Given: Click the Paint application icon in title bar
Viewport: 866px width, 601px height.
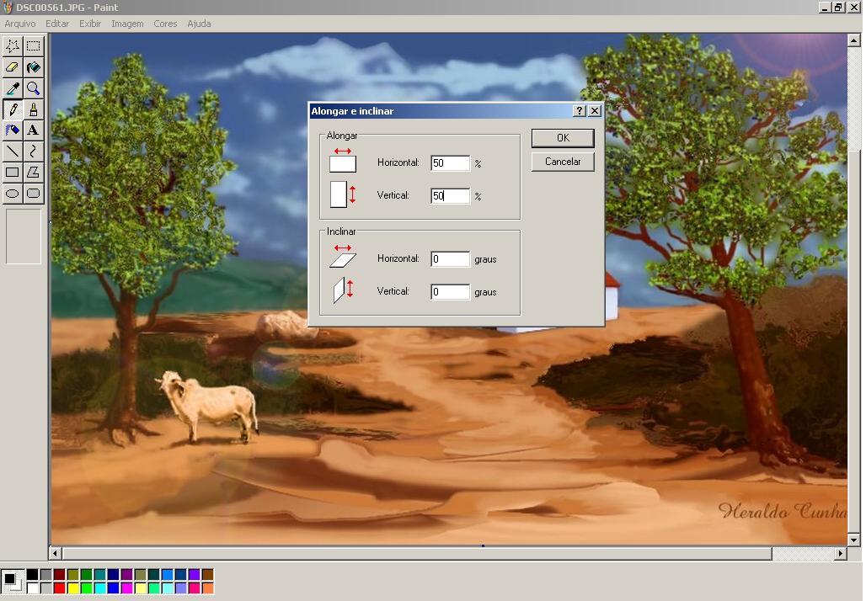Looking at the screenshot, I should pos(8,8).
